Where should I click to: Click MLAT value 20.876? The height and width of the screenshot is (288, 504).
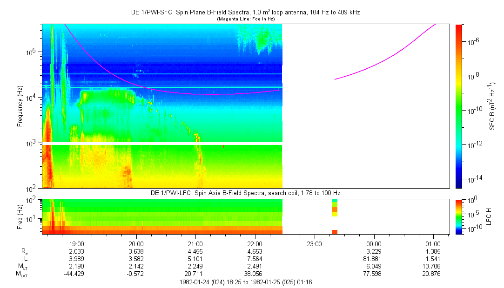(432, 274)
